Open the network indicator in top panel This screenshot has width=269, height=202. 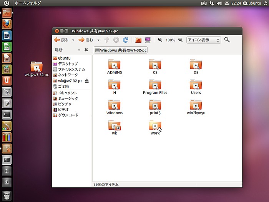pos(211,3)
